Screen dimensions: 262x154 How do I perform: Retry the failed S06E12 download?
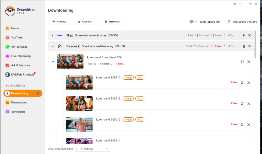pyautogui.click(x=242, y=104)
